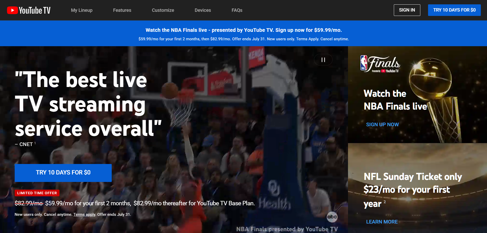Click the 'Watch the NBA Finals live' card heading

tap(395, 100)
